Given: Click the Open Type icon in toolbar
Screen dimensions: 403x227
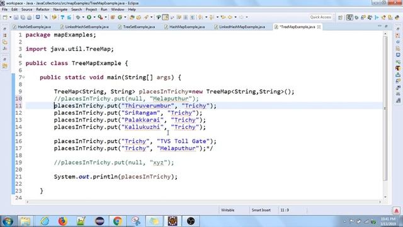Looking at the screenshot, I should [132, 17].
